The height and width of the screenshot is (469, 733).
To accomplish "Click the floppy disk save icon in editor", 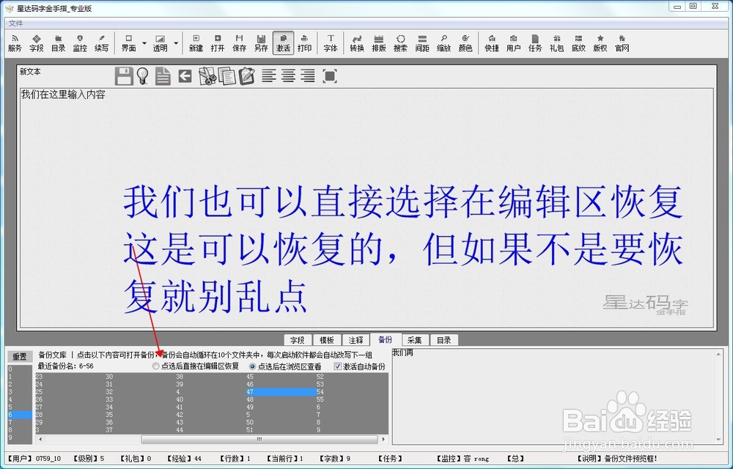I will click(x=124, y=75).
